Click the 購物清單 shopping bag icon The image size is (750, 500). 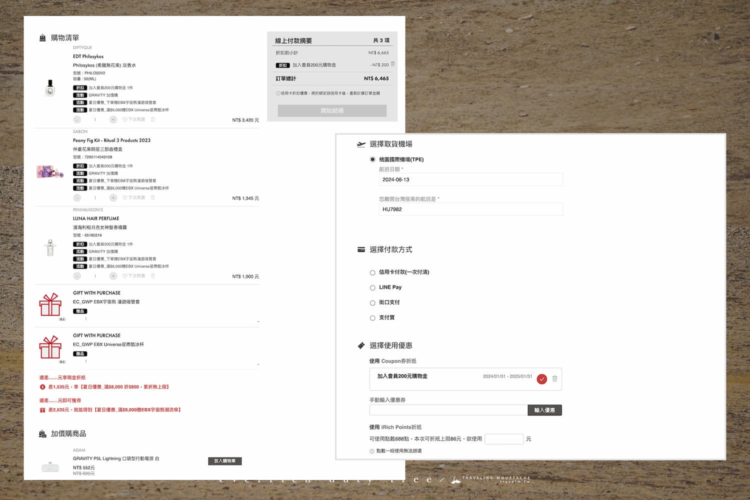click(42, 38)
